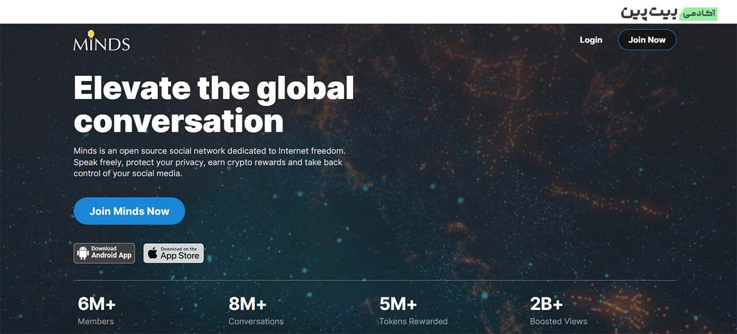Click the Minds logo

tap(101, 40)
